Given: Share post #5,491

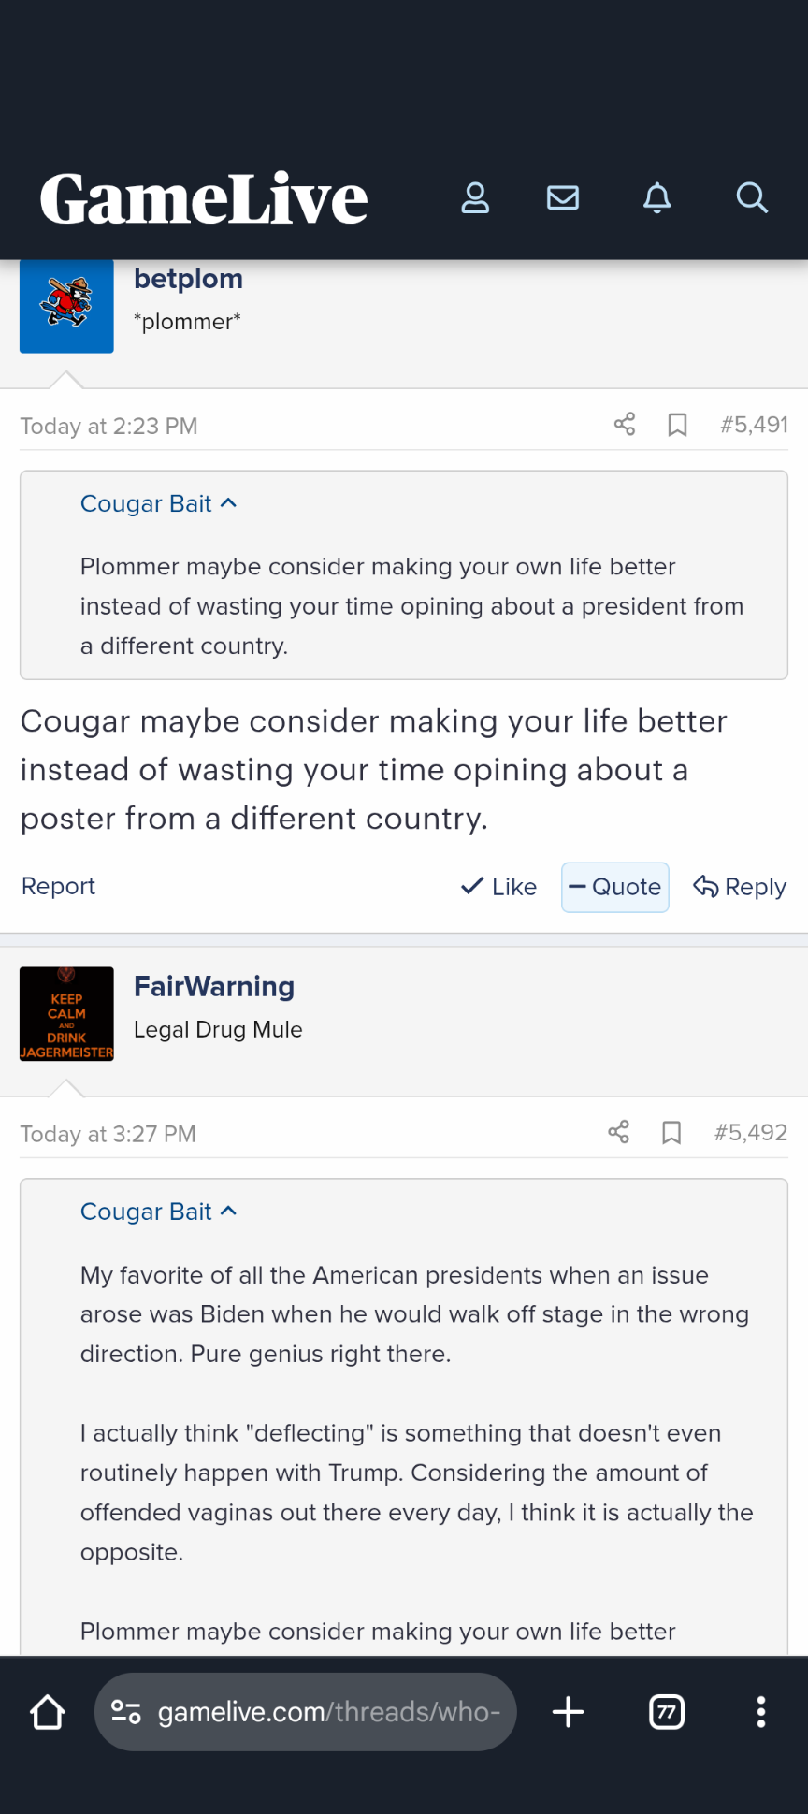Looking at the screenshot, I should coord(625,425).
